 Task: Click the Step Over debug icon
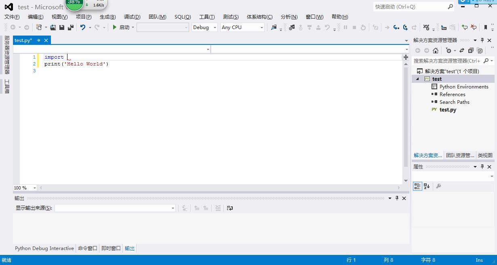click(x=405, y=27)
